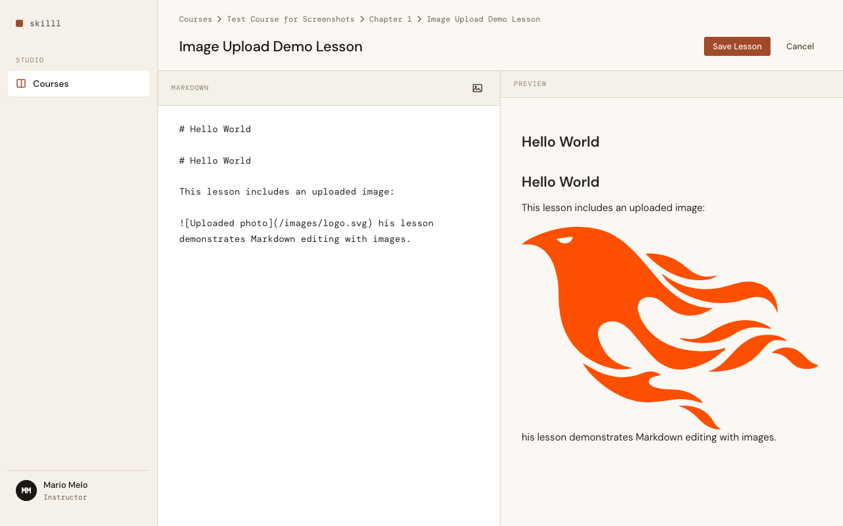
Task: Click the STUDIO section label
Action: coord(30,60)
